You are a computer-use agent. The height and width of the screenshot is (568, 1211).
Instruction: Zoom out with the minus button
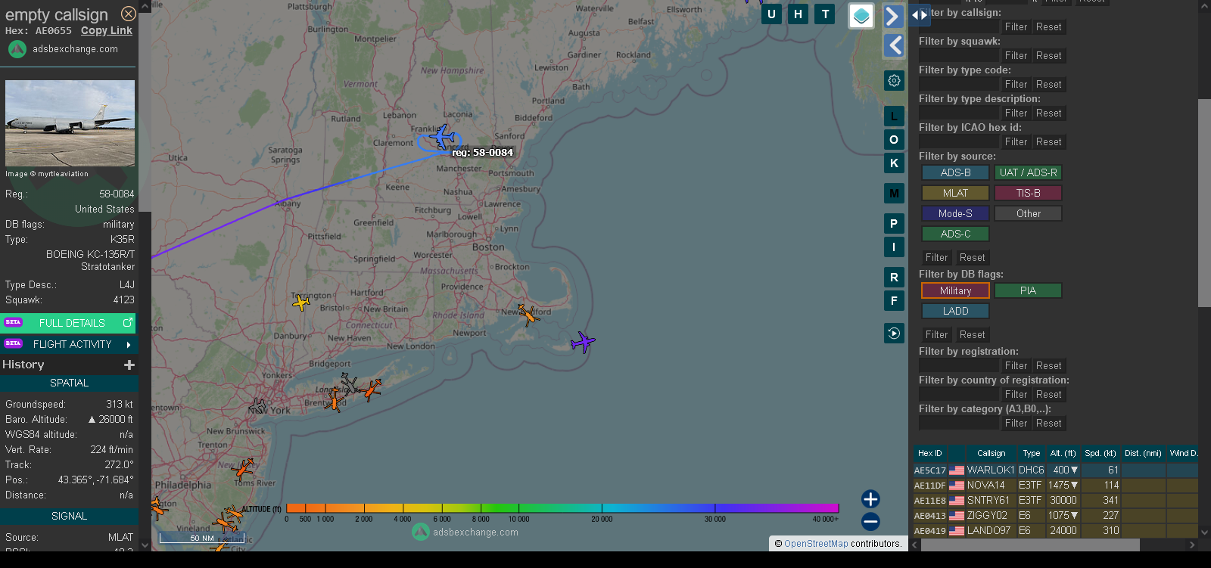[x=870, y=521]
